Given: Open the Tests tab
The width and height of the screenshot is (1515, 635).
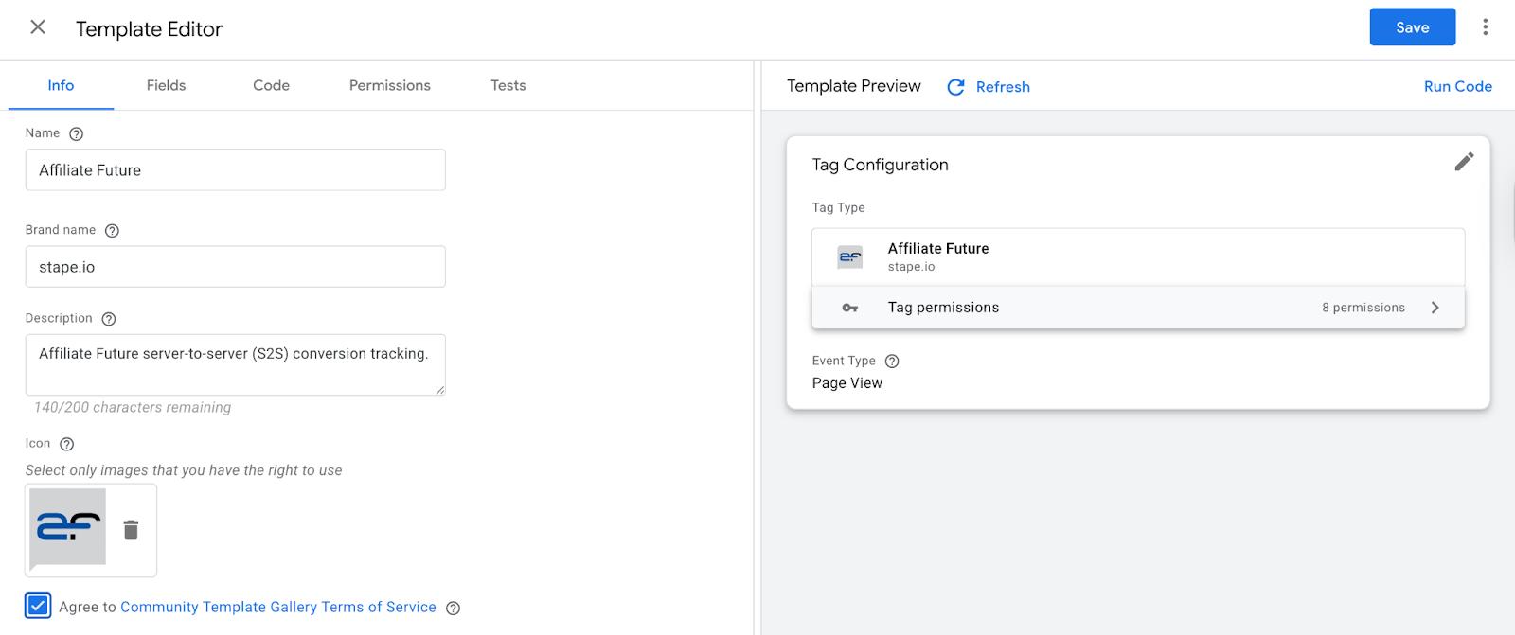Looking at the screenshot, I should click(508, 85).
